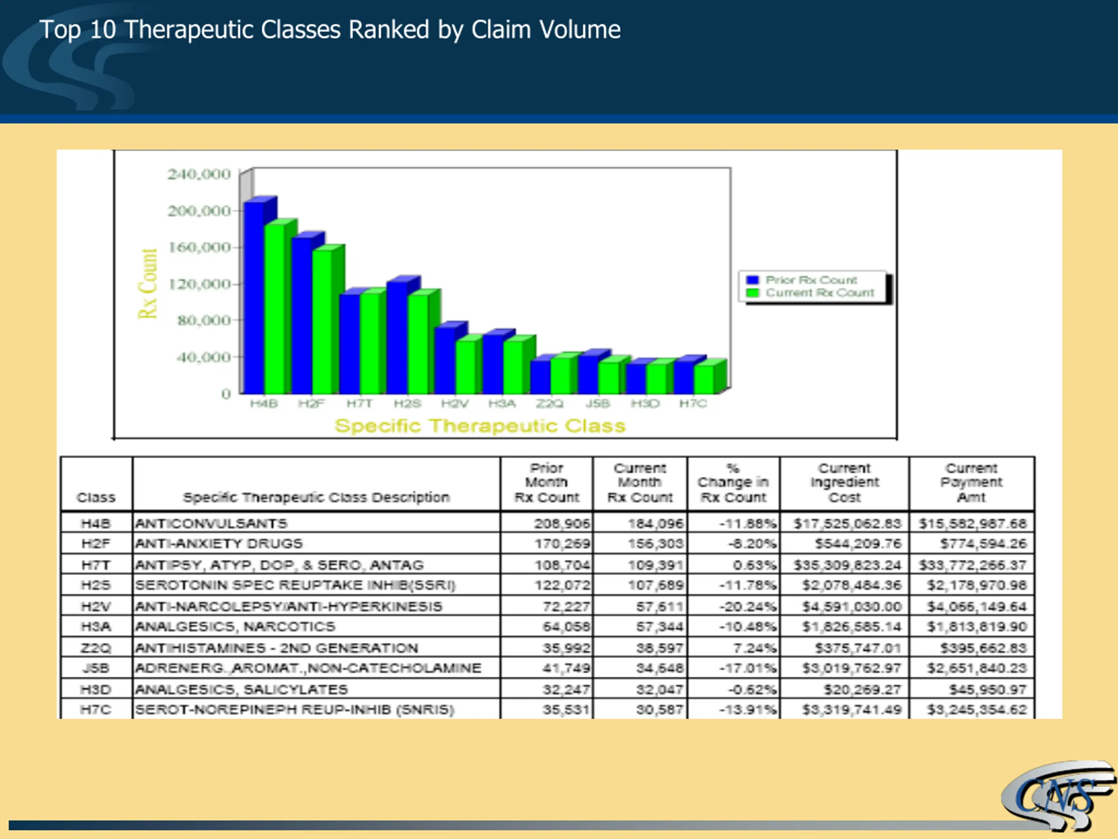The height and width of the screenshot is (839, 1118).
Task: Click percent change value 7.24%
Action: coord(754,648)
